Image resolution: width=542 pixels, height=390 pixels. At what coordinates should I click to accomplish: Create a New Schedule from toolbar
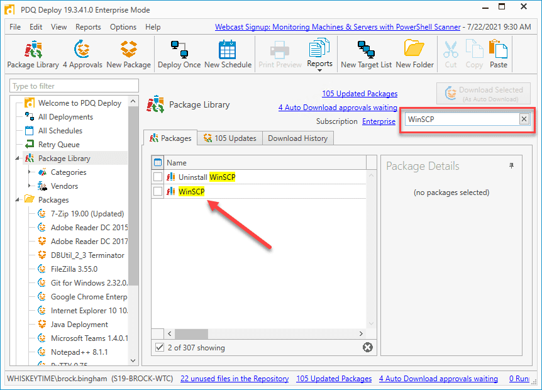(x=228, y=55)
